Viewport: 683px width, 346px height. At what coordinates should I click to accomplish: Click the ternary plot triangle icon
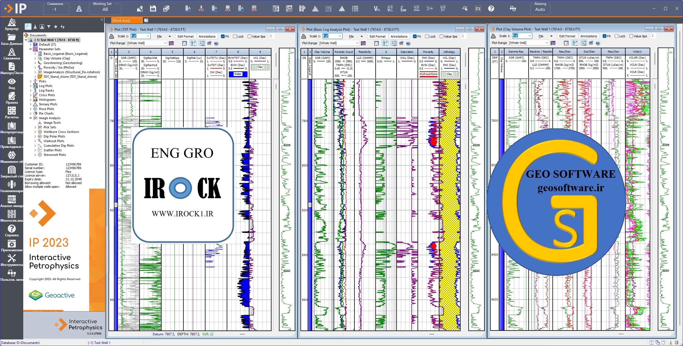tap(342, 9)
